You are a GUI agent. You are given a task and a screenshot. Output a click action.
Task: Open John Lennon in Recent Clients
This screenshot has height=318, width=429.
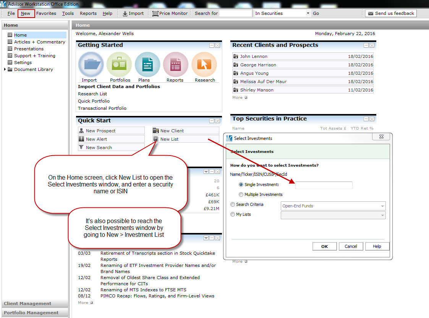pyautogui.click(x=254, y=56)
